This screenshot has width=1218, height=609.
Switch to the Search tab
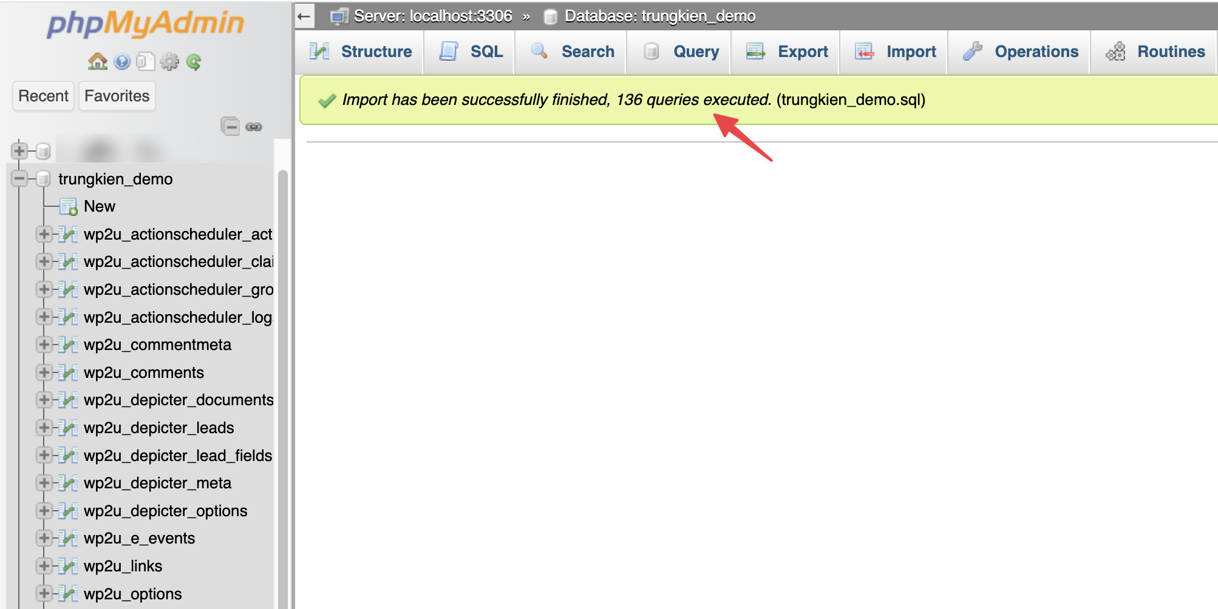point(572,52)
